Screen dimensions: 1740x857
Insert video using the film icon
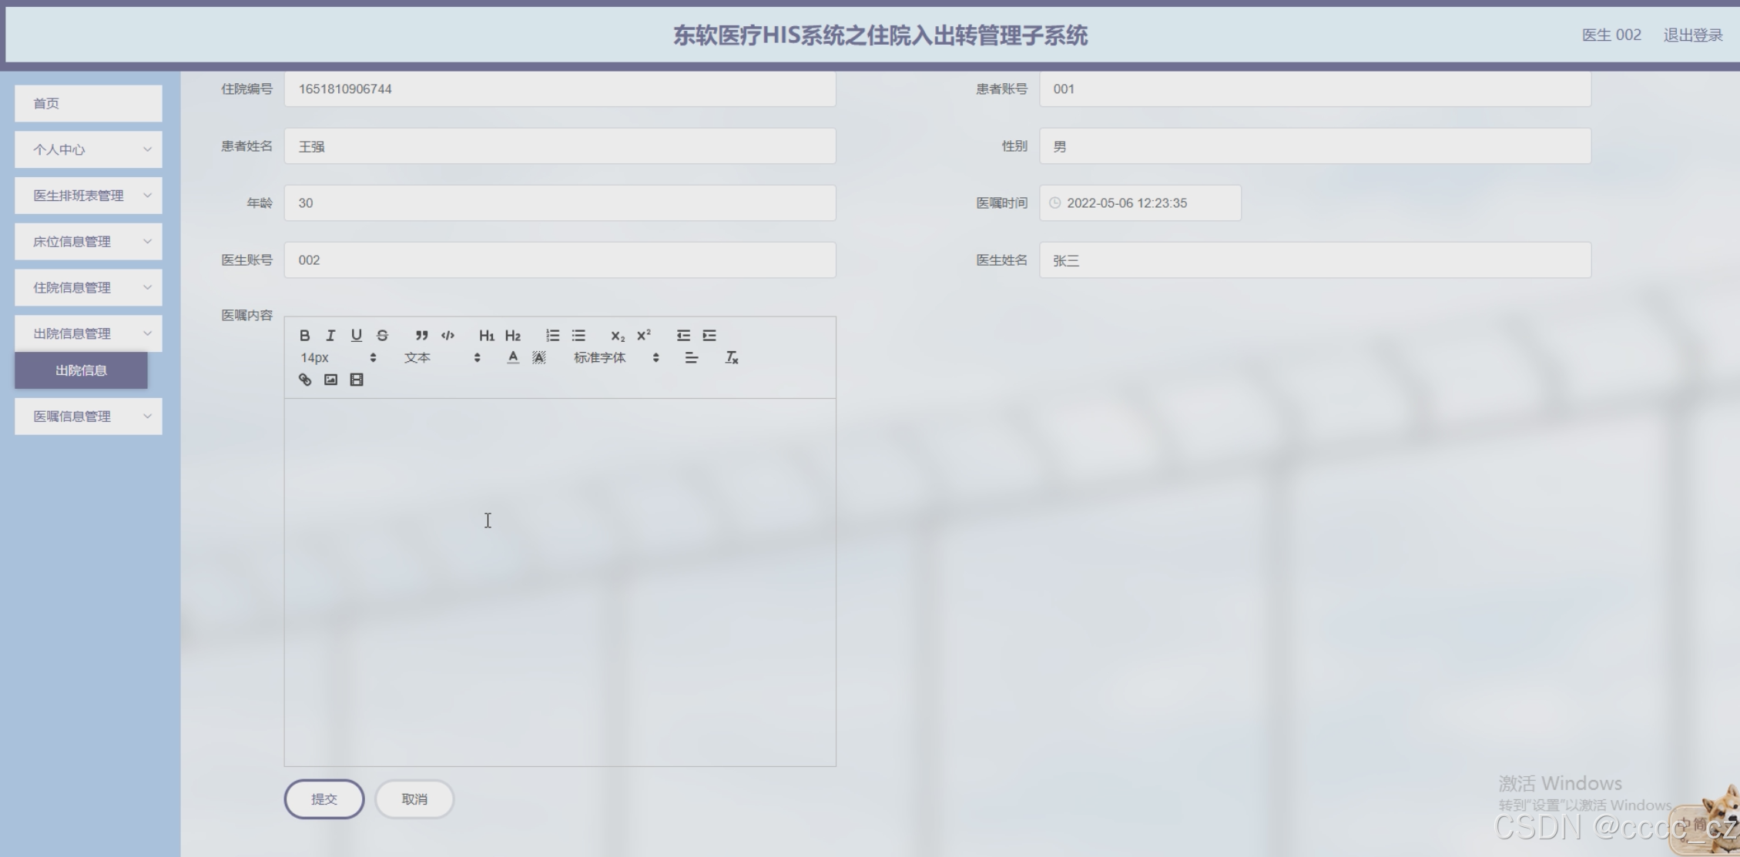point(356,380)
